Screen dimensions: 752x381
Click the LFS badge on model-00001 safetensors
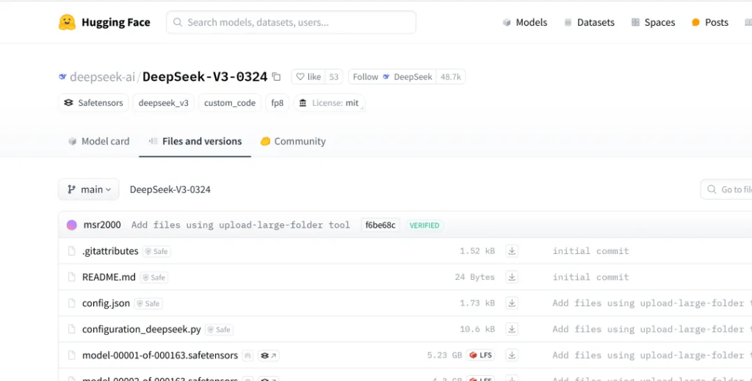tap(480, 355)
